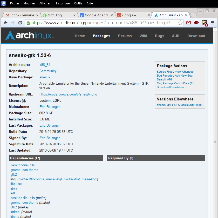The width and height of the screenshot is (218, 218).
Task: Click the x86_64 architecture link
Action: 45,65
